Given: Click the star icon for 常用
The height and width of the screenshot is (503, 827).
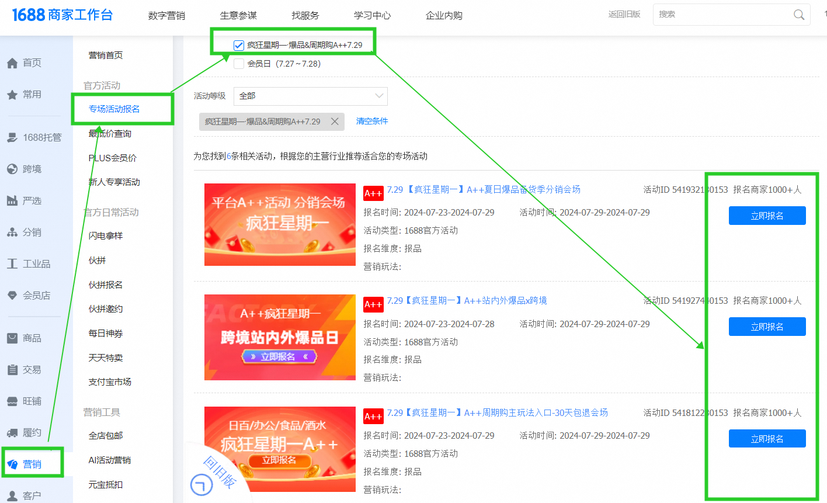Looking at the screenshot, I should [12, 95].
